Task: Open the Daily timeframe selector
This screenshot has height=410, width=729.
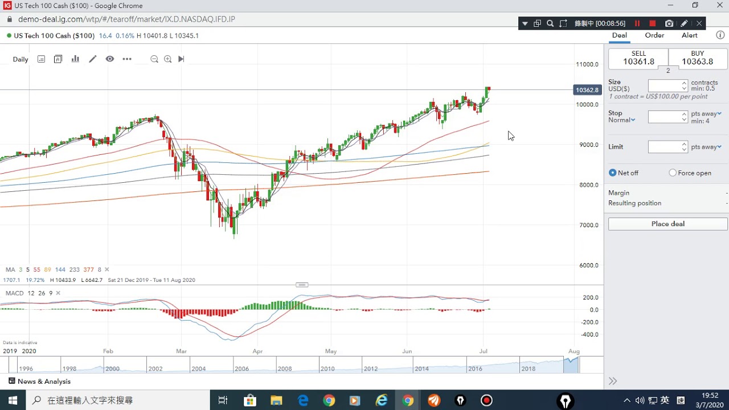Action: 21,59
